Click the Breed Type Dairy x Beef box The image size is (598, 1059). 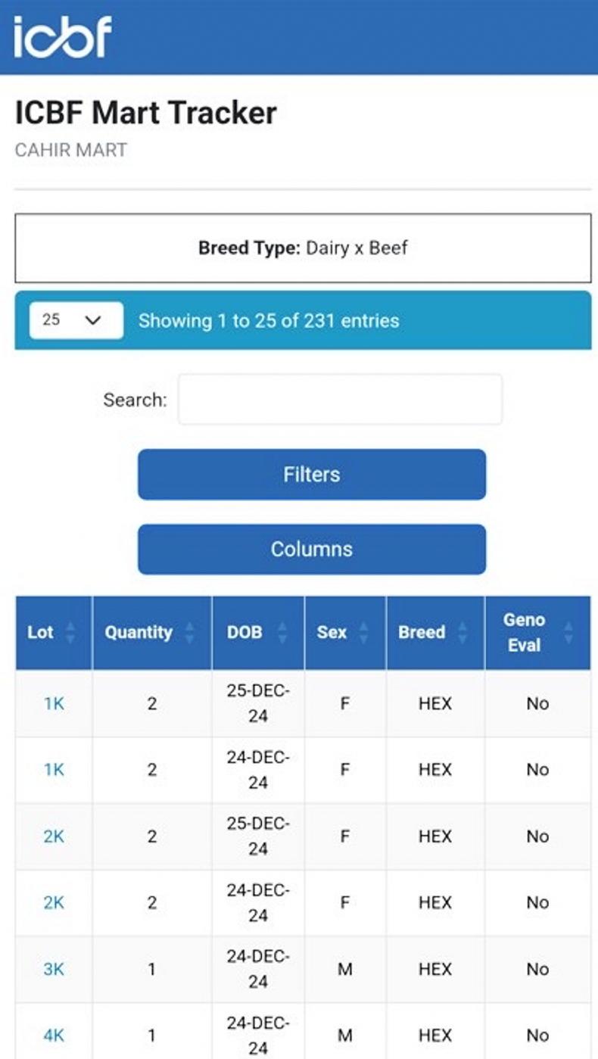[x=303, y=248]
